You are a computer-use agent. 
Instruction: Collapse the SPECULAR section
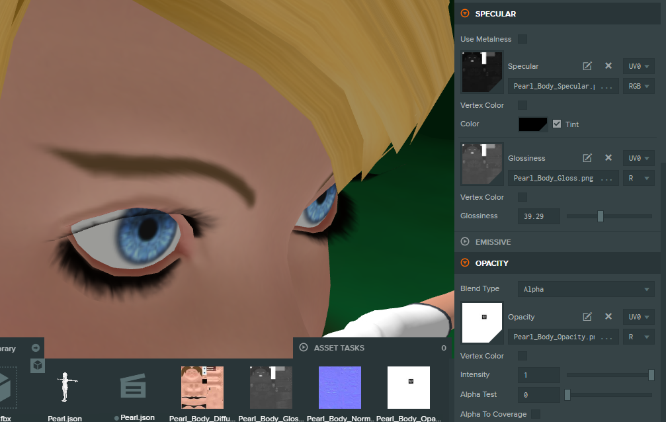pos(465,14)
